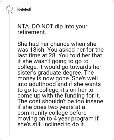Click the text 'money is now gone'

[x=44, y=78]
